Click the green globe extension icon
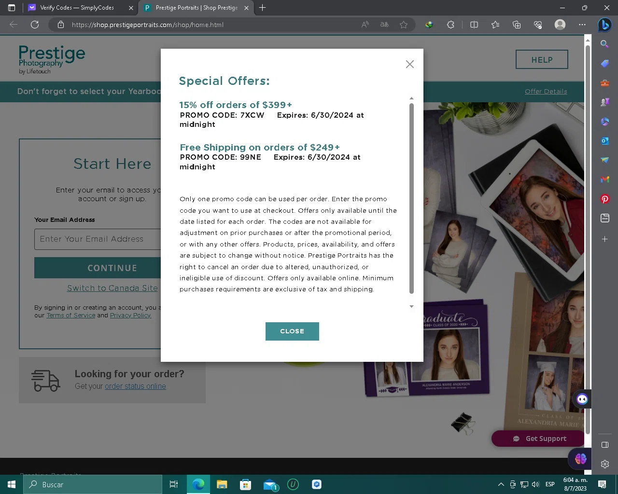 pos(429,25)
